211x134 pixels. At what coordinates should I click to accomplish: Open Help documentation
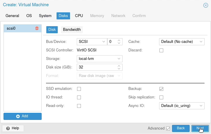(x=13, y=128)
